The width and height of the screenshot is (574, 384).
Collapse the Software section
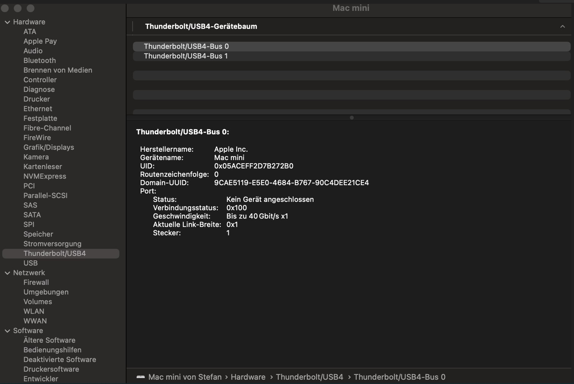coord(7,331)
